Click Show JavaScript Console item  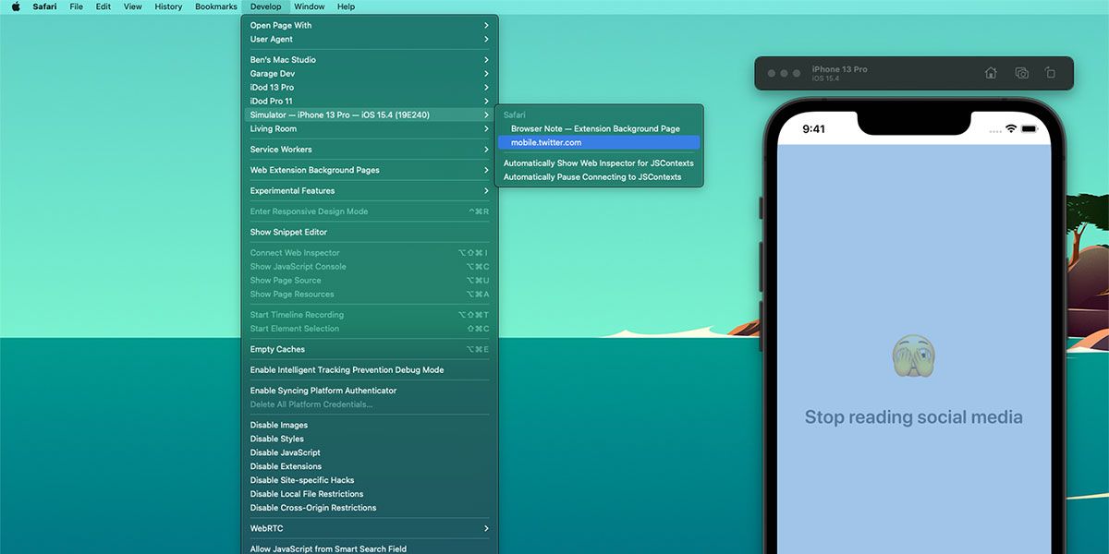pyautogui.click(x=370, y=266)
